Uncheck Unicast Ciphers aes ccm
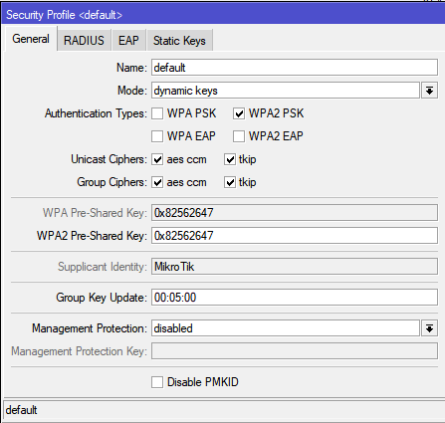The image size is (445, 423). (x=157, y=159)
